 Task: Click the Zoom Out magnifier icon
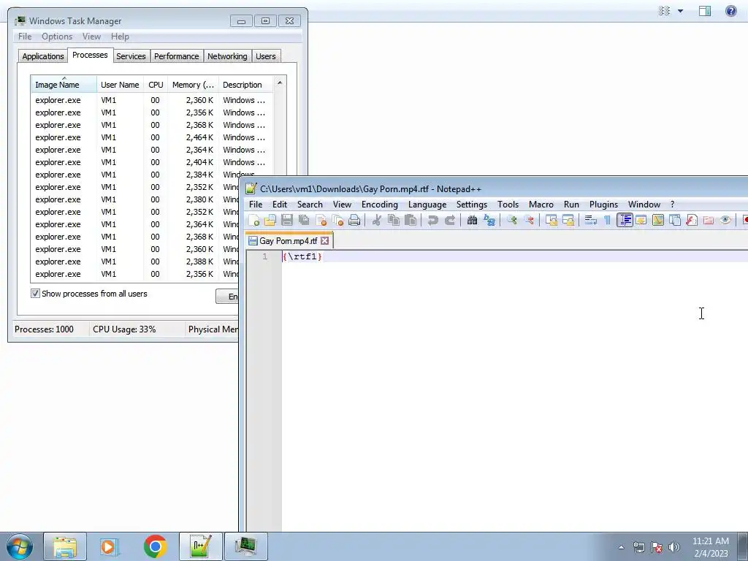[529, 220]
